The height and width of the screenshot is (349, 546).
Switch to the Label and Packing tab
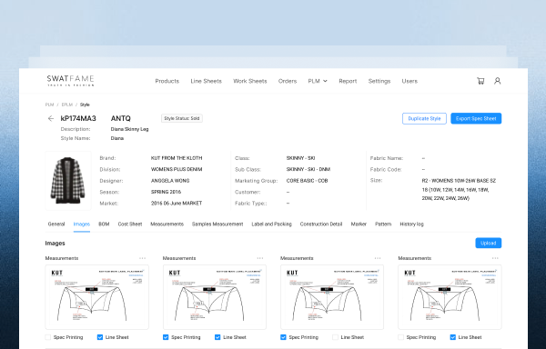[x=271, y=224]
